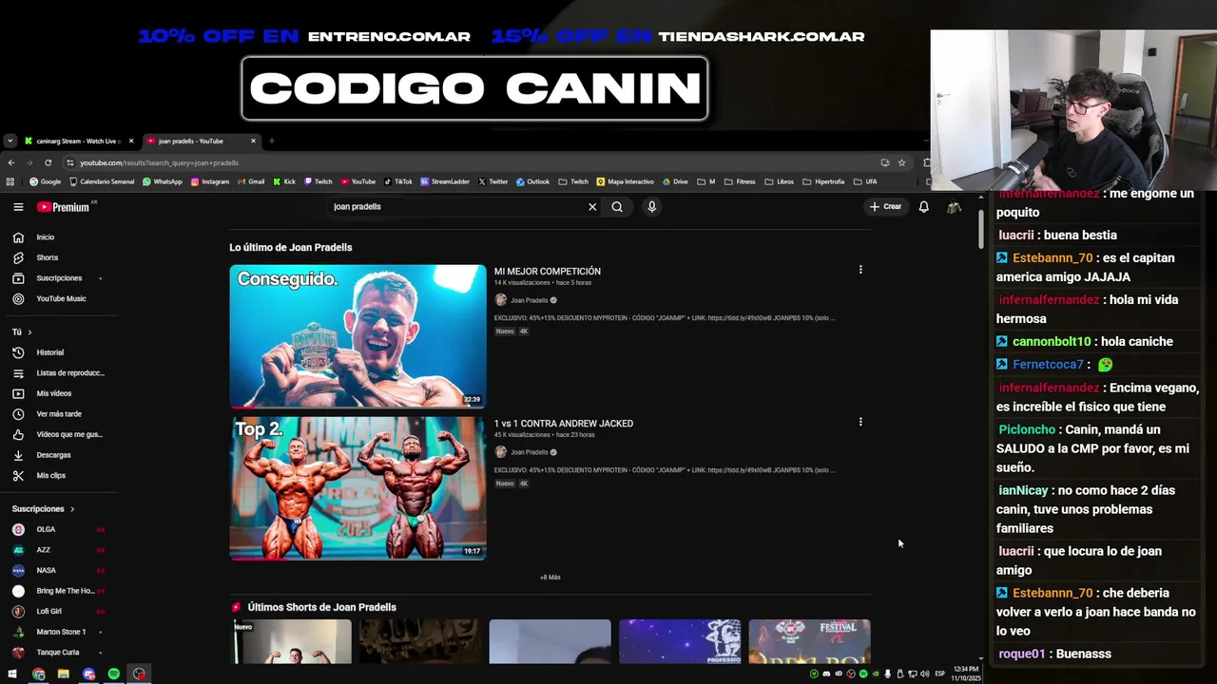This screenshot has height=684, width=1217.
Task: Click the YouTube page vertical scrollbar
Action: [980, 228]
